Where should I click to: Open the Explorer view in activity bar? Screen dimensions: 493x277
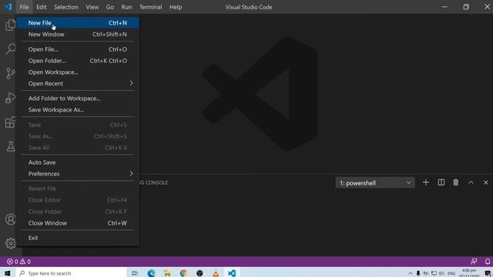pos(10,25)
